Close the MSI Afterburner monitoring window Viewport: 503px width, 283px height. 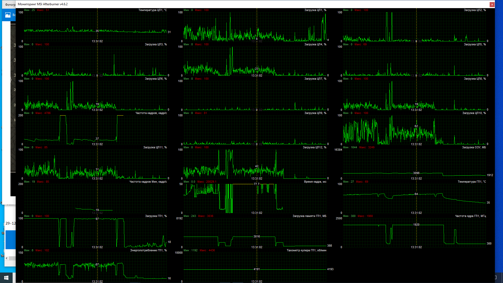(x=492, y=4)
